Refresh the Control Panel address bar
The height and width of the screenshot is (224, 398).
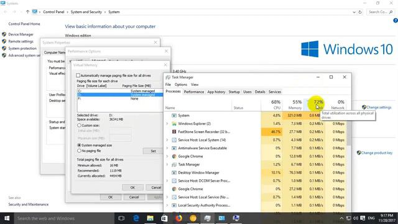click(x=360, y=12)
